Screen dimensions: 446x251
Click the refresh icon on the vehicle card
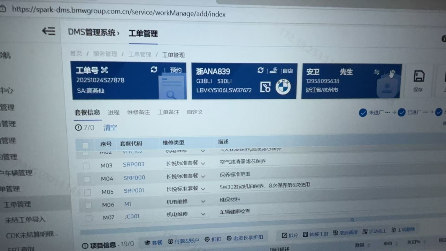click(x=260, y=70)
